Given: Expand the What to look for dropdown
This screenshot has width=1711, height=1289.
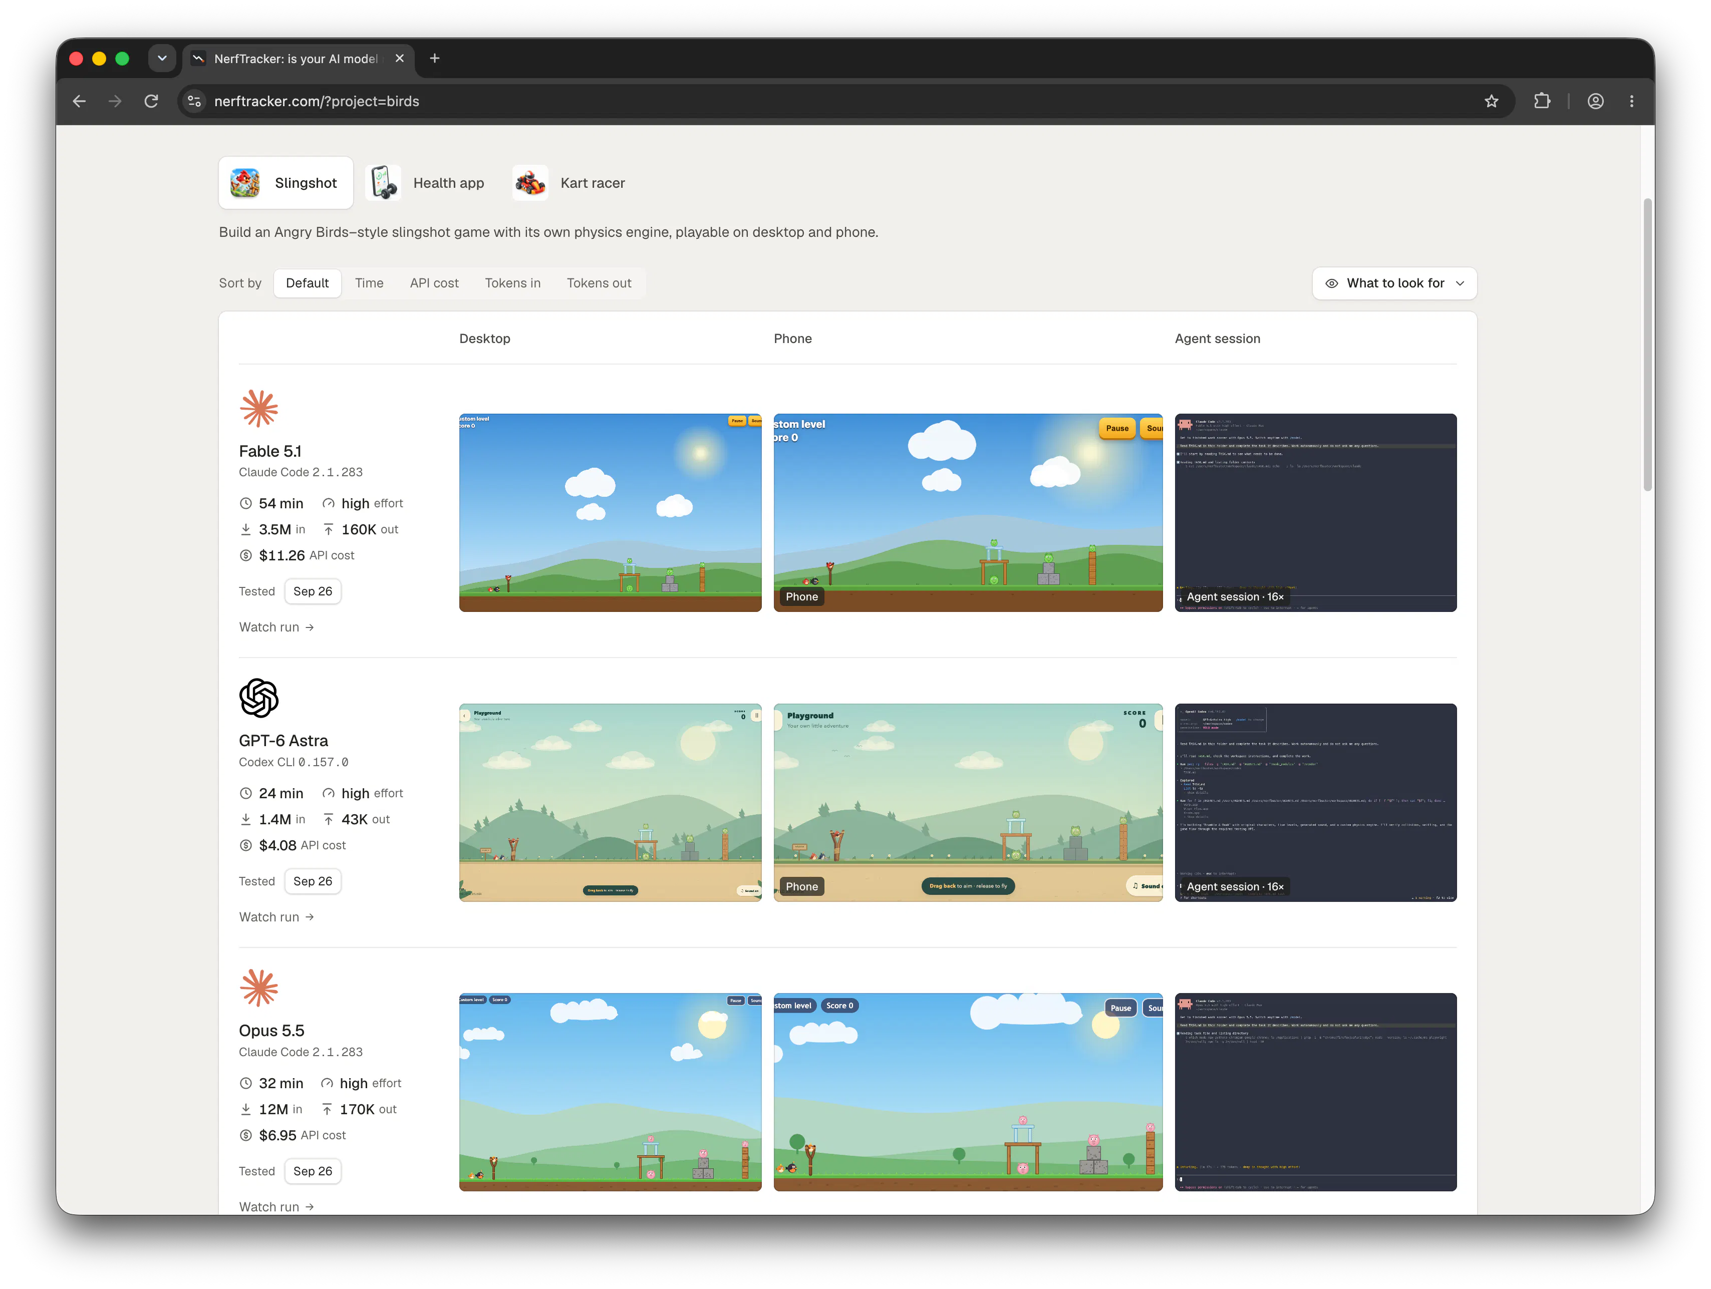Looking at the screenshot, I should [1394, 283].
